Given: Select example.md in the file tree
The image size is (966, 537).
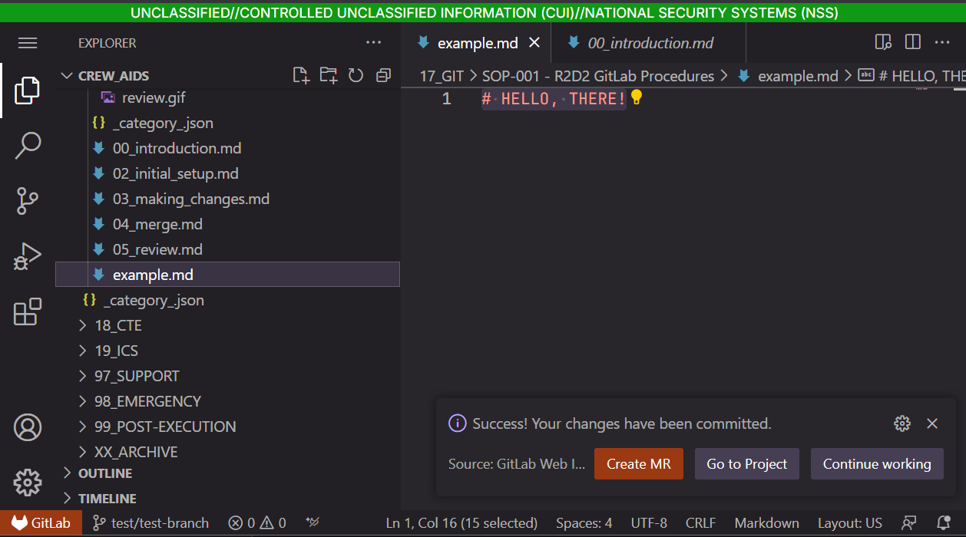Looking at the screenshot, I should click(x=227, y=275).
